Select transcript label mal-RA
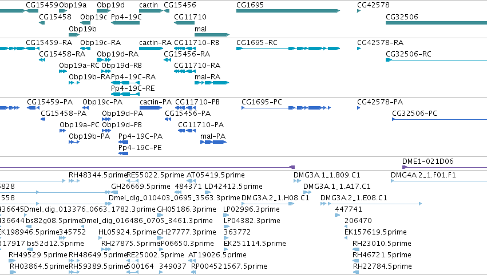Image resolution: width=487 pixels, height=275 pixels. click(208, 76)
